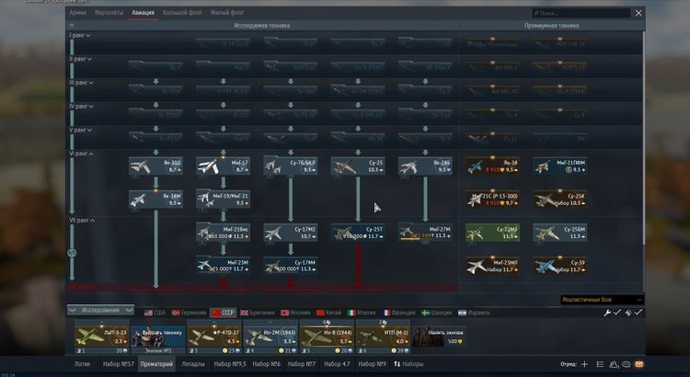The image size is (690, 377).
Task: Pick the Су-17М2 aircraft card
Action: tap(290, 232)
